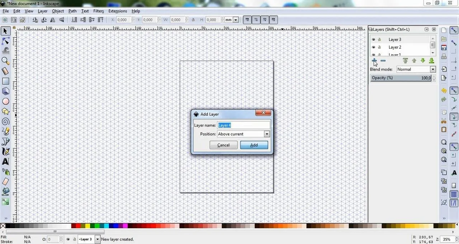Raise layer one step up arrow

(x=414, y=60)
